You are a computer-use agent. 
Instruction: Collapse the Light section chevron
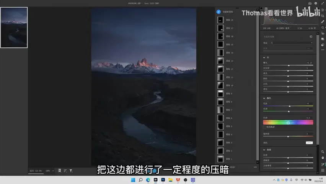[264, 57]
